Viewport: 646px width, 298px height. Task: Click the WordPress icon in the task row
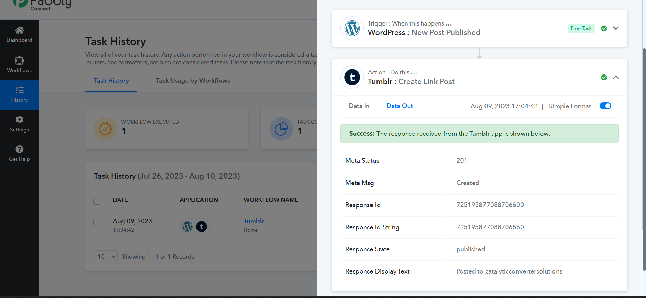[x=187, y=227]
